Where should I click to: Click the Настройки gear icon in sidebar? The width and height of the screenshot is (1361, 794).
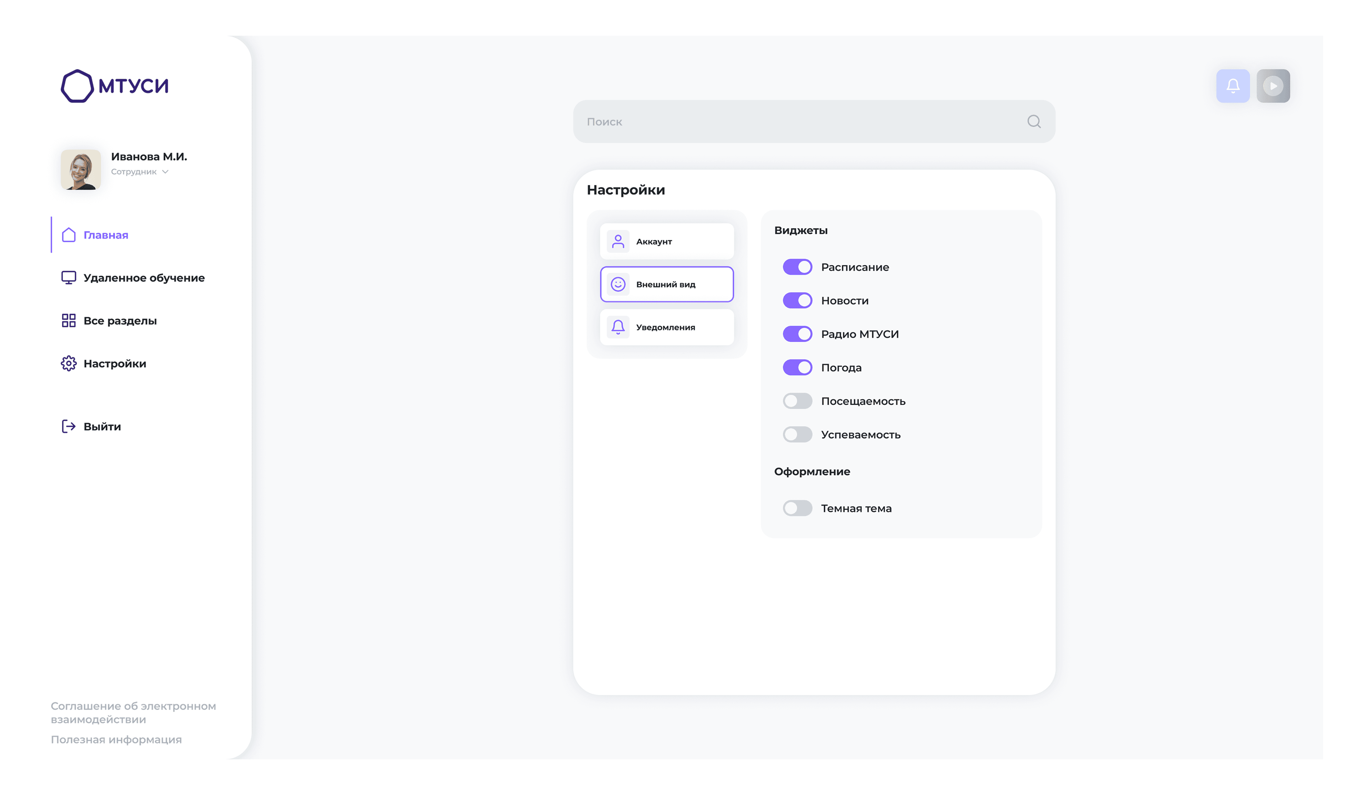(69, 363)
